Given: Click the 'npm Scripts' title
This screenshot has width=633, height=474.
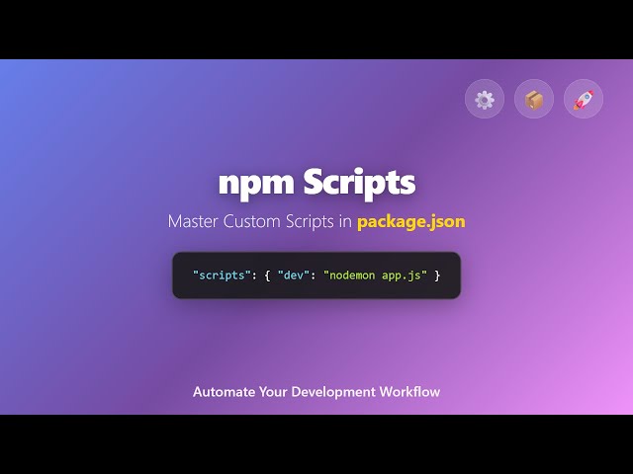Looking at the screenshot, I should click(x=316, y=183).
